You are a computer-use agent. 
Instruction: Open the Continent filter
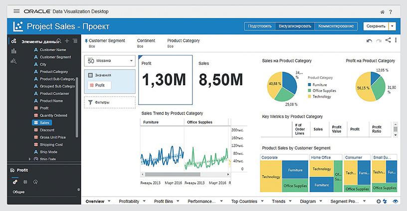[x=146, y=43]
